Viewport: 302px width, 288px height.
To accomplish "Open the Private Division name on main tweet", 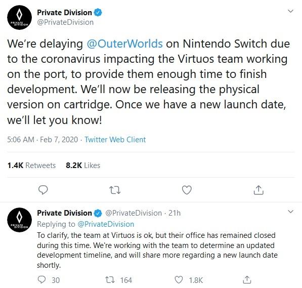I will click(x=64, y=13).
